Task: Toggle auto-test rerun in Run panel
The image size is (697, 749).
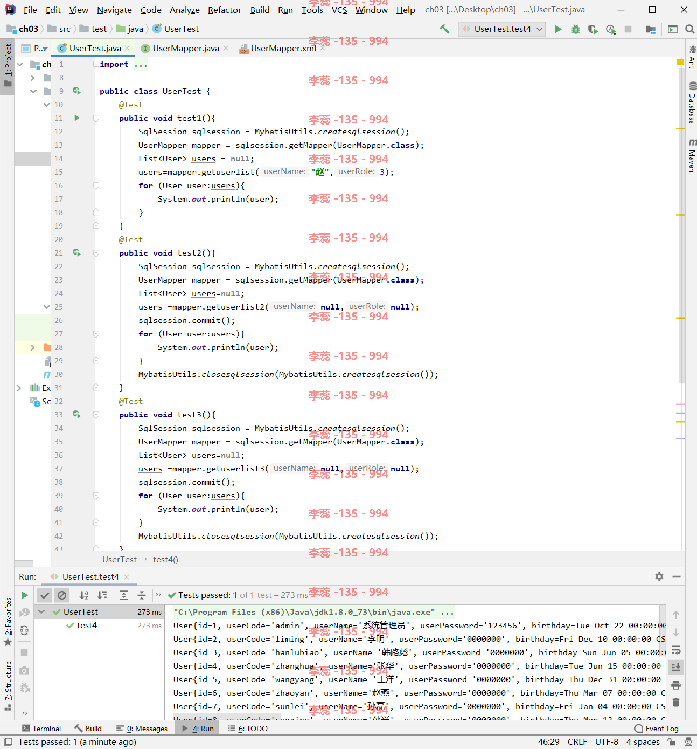Action: (x=24, y=630)
